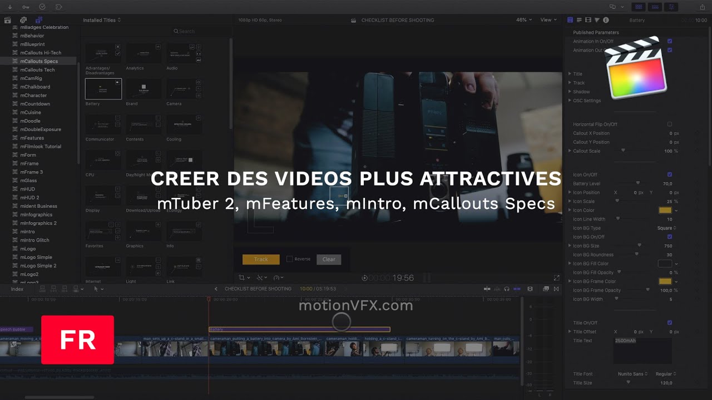Switch to the Title inspector icon
Image resolution: width=712 pixels, height=400 pixels.
tap(570, 20)
